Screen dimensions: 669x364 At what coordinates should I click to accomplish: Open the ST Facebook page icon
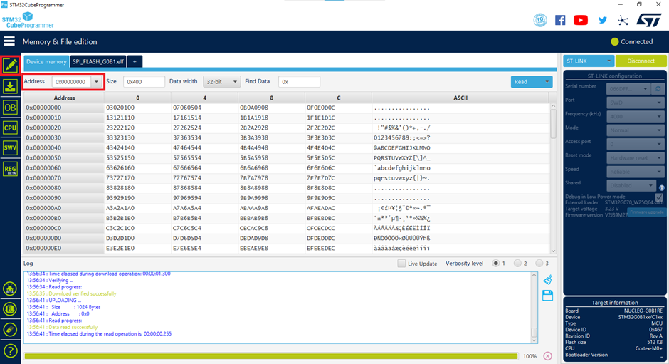coord(560,20)
